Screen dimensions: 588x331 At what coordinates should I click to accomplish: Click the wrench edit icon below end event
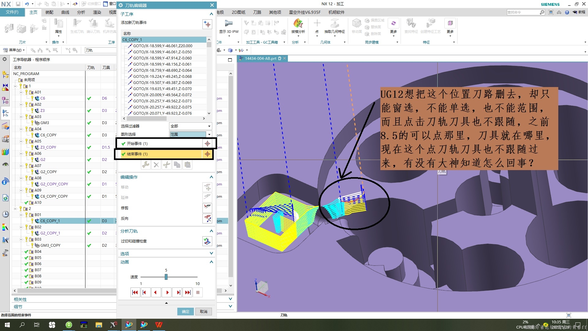pos(146,165)
